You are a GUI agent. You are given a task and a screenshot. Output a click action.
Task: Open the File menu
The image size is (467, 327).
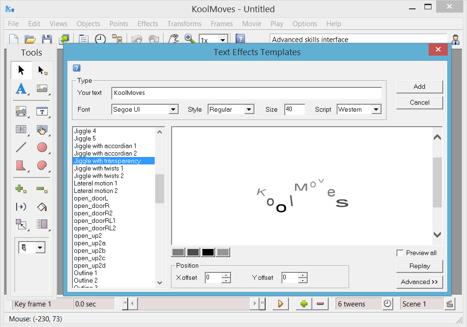click(13, 24)
